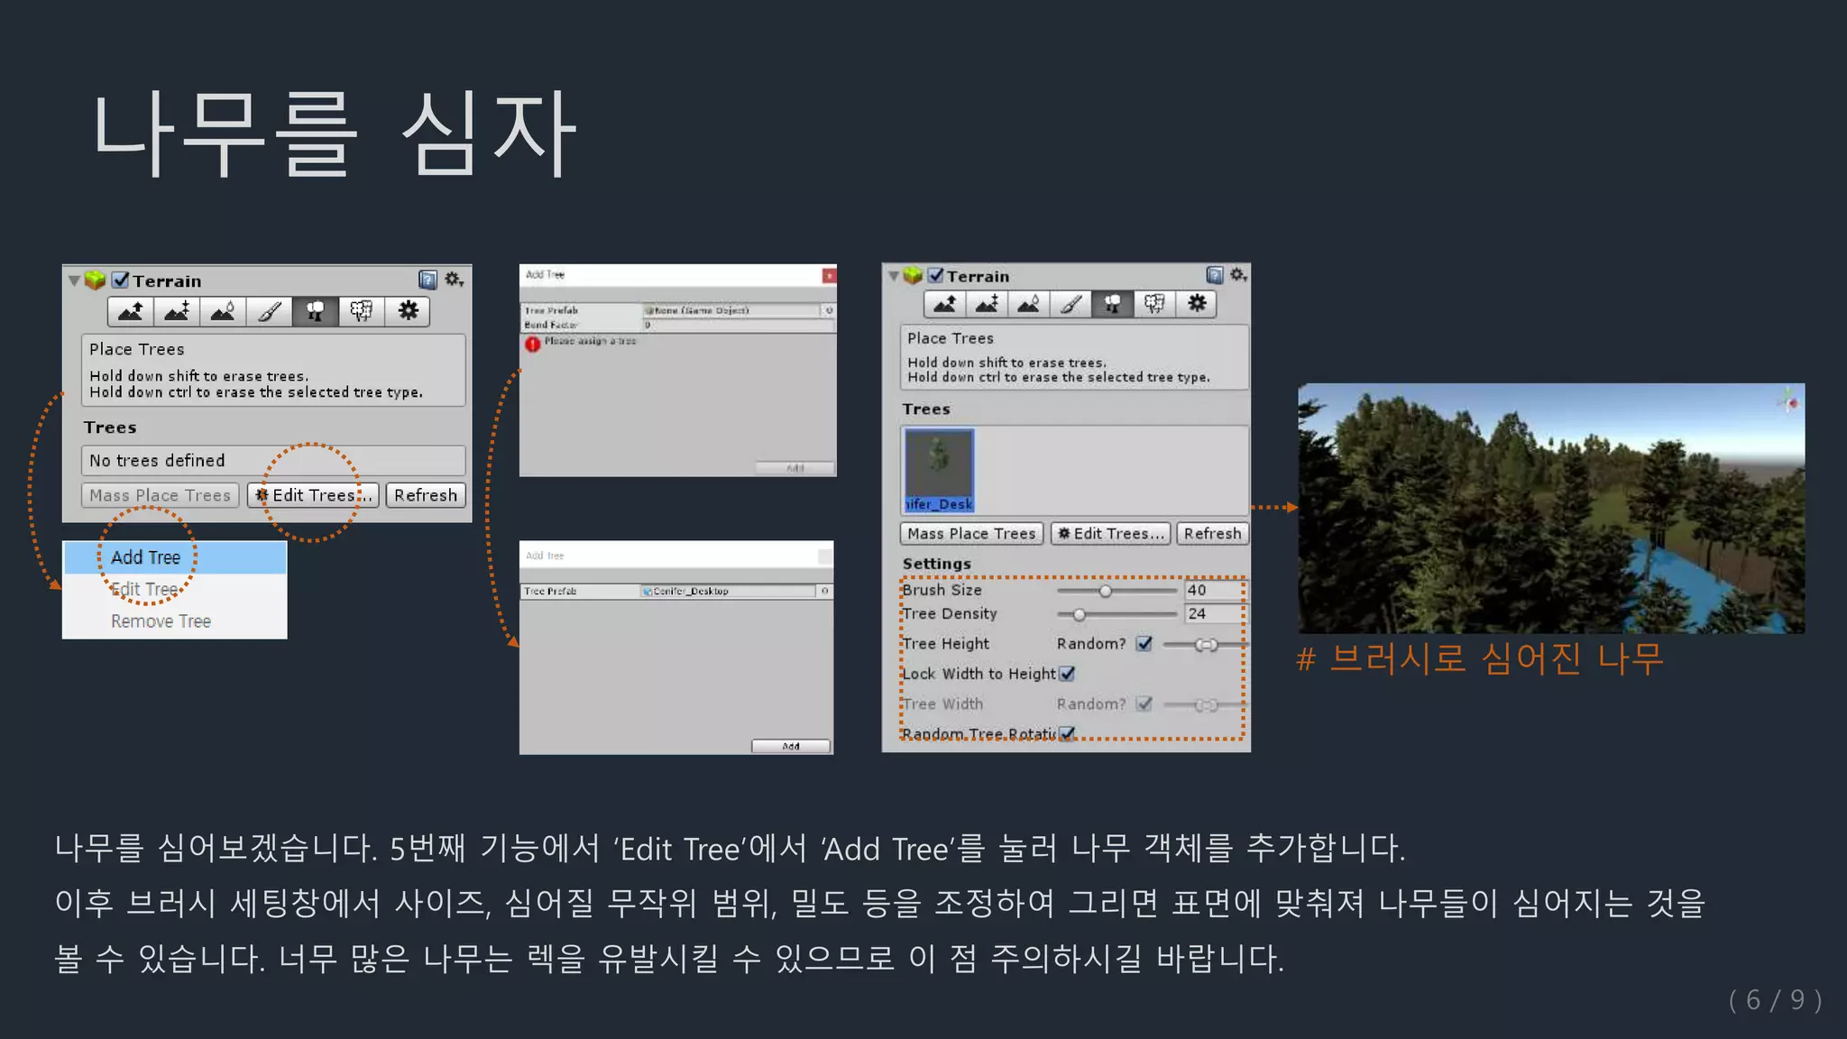The width and height of the screenshot is (1847, 1039).
Task: Choose Add Tree from context menu
Action: [175, 557]
